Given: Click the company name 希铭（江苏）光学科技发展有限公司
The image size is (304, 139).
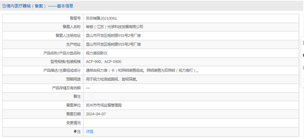Looking at the screenshot, I should 114,27.
